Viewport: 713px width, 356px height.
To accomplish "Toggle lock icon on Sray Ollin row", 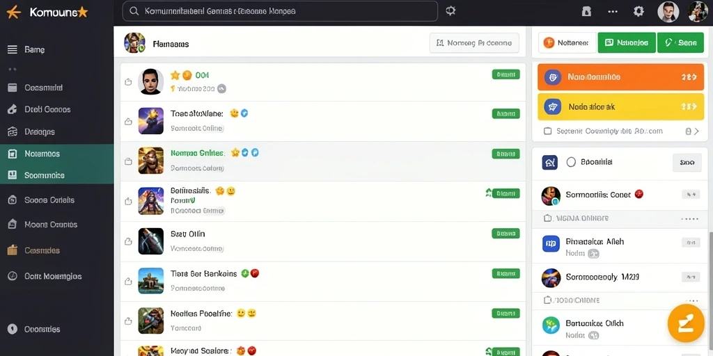I will 128,241.
